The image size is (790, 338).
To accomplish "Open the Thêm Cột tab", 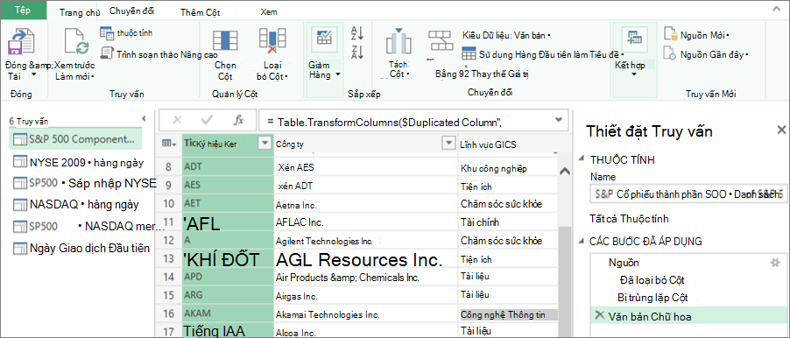I will tap(201, 12).
